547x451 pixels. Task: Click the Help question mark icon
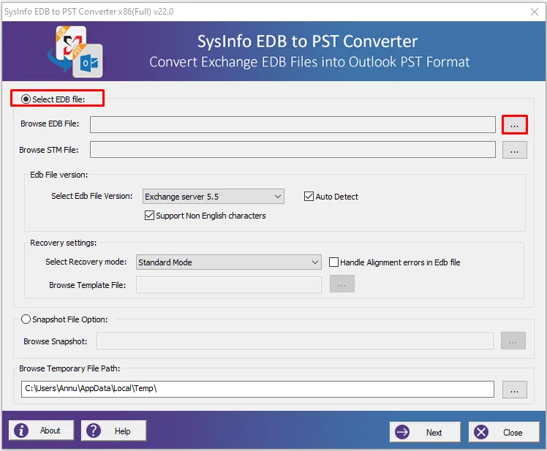(x=94, y=431)
